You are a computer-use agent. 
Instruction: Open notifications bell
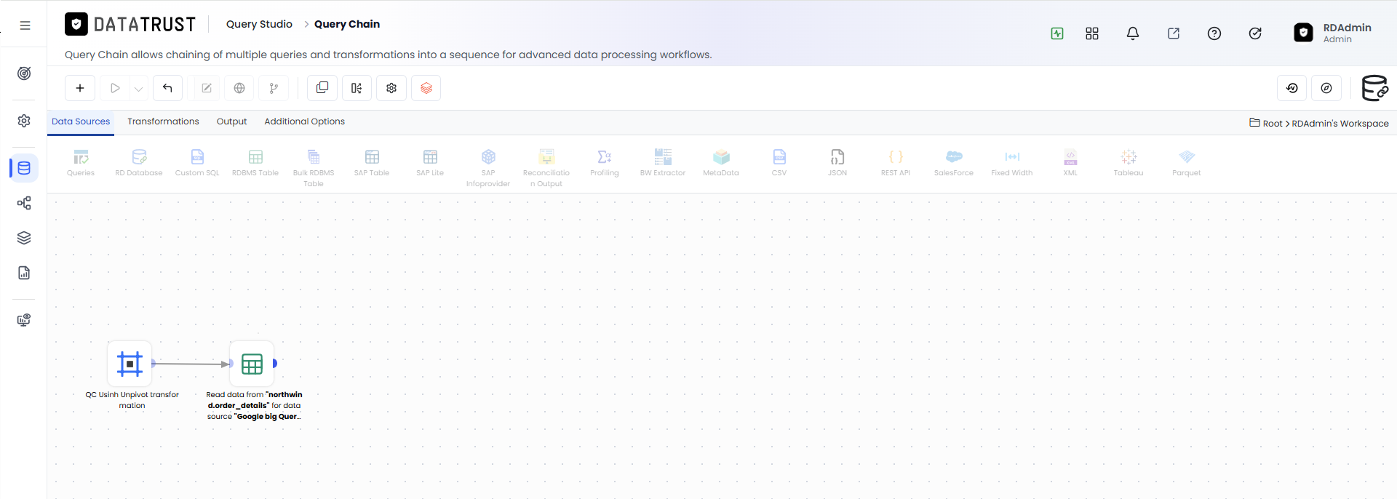[x=1133, y=33]
